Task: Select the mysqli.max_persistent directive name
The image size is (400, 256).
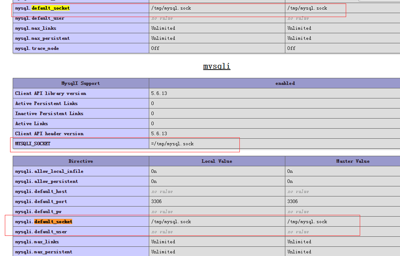Action: click(x=44, y=252)
